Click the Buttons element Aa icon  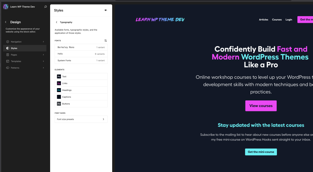point(59,104)
